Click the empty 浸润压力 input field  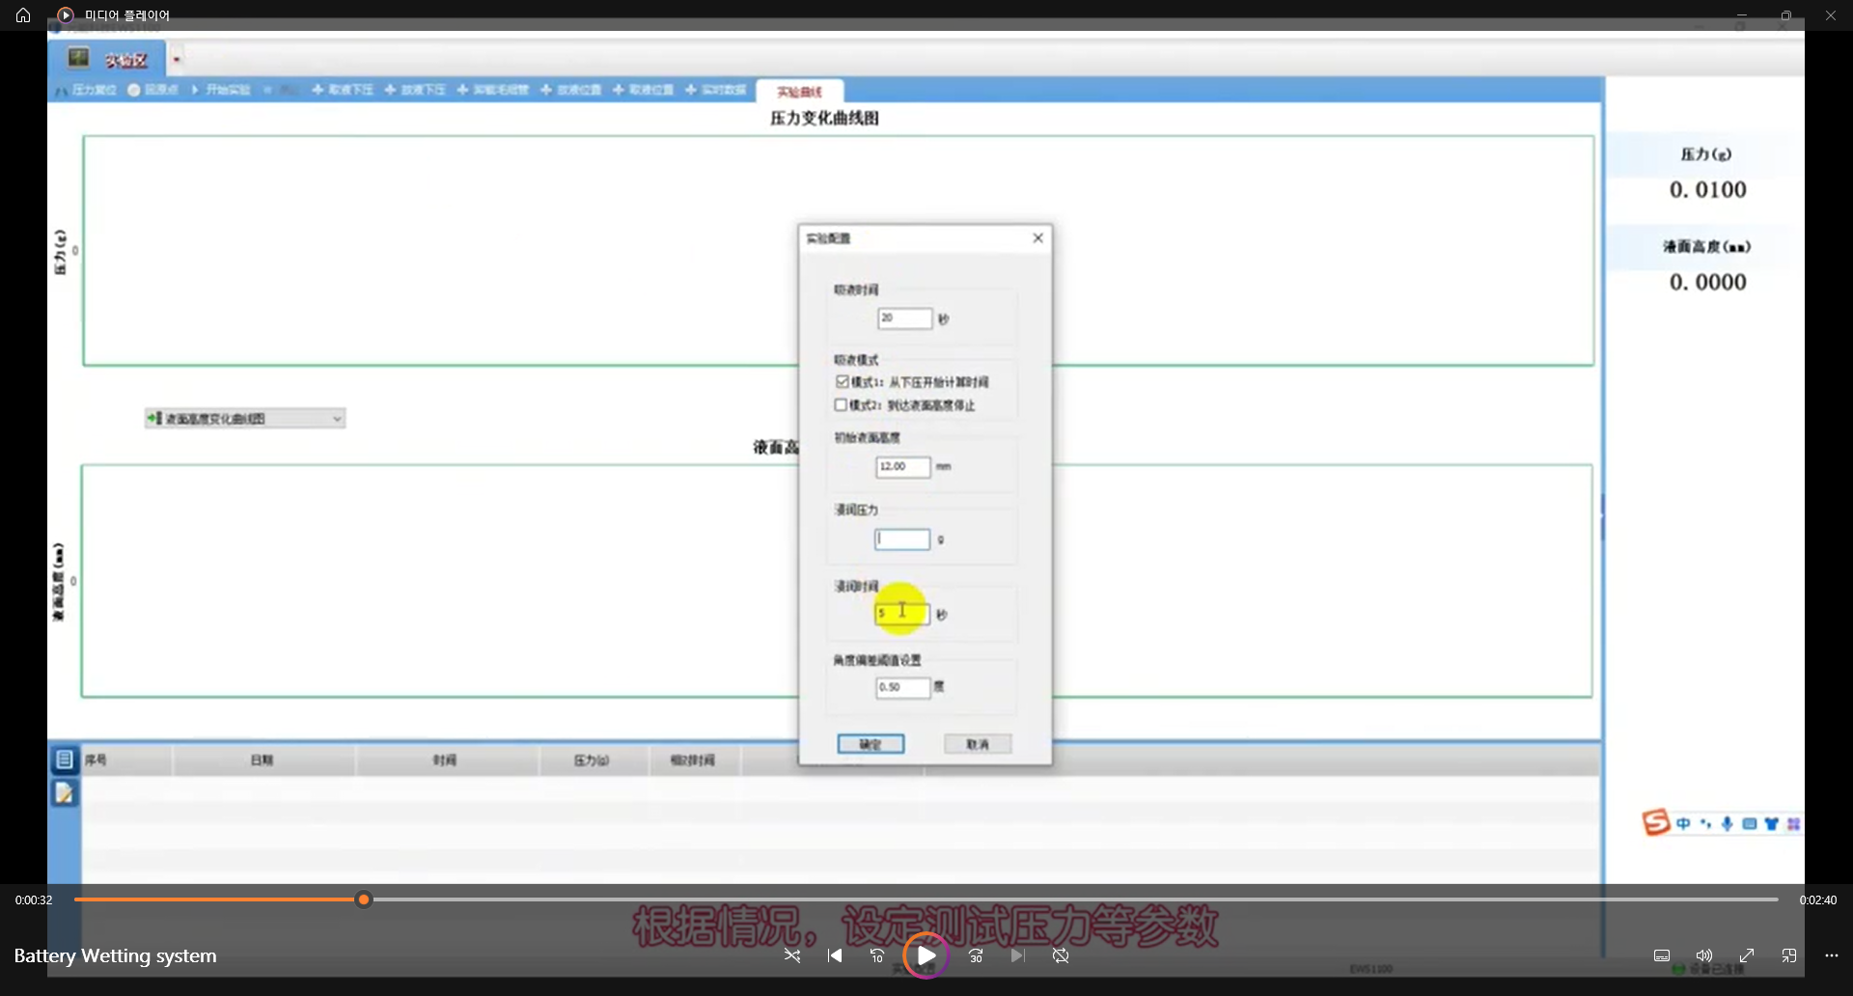click(x=902, y=539)
